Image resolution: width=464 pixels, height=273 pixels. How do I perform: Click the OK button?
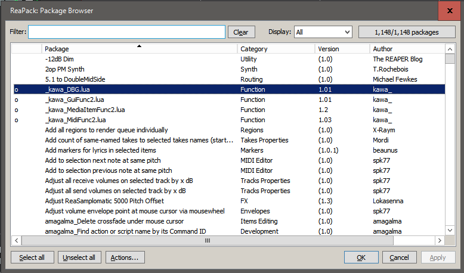pos(361,258)
